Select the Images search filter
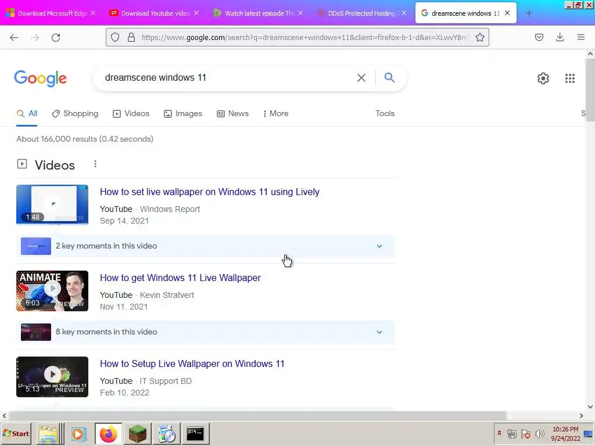Viewport: 595px width, 446px height. click(183, 113)
